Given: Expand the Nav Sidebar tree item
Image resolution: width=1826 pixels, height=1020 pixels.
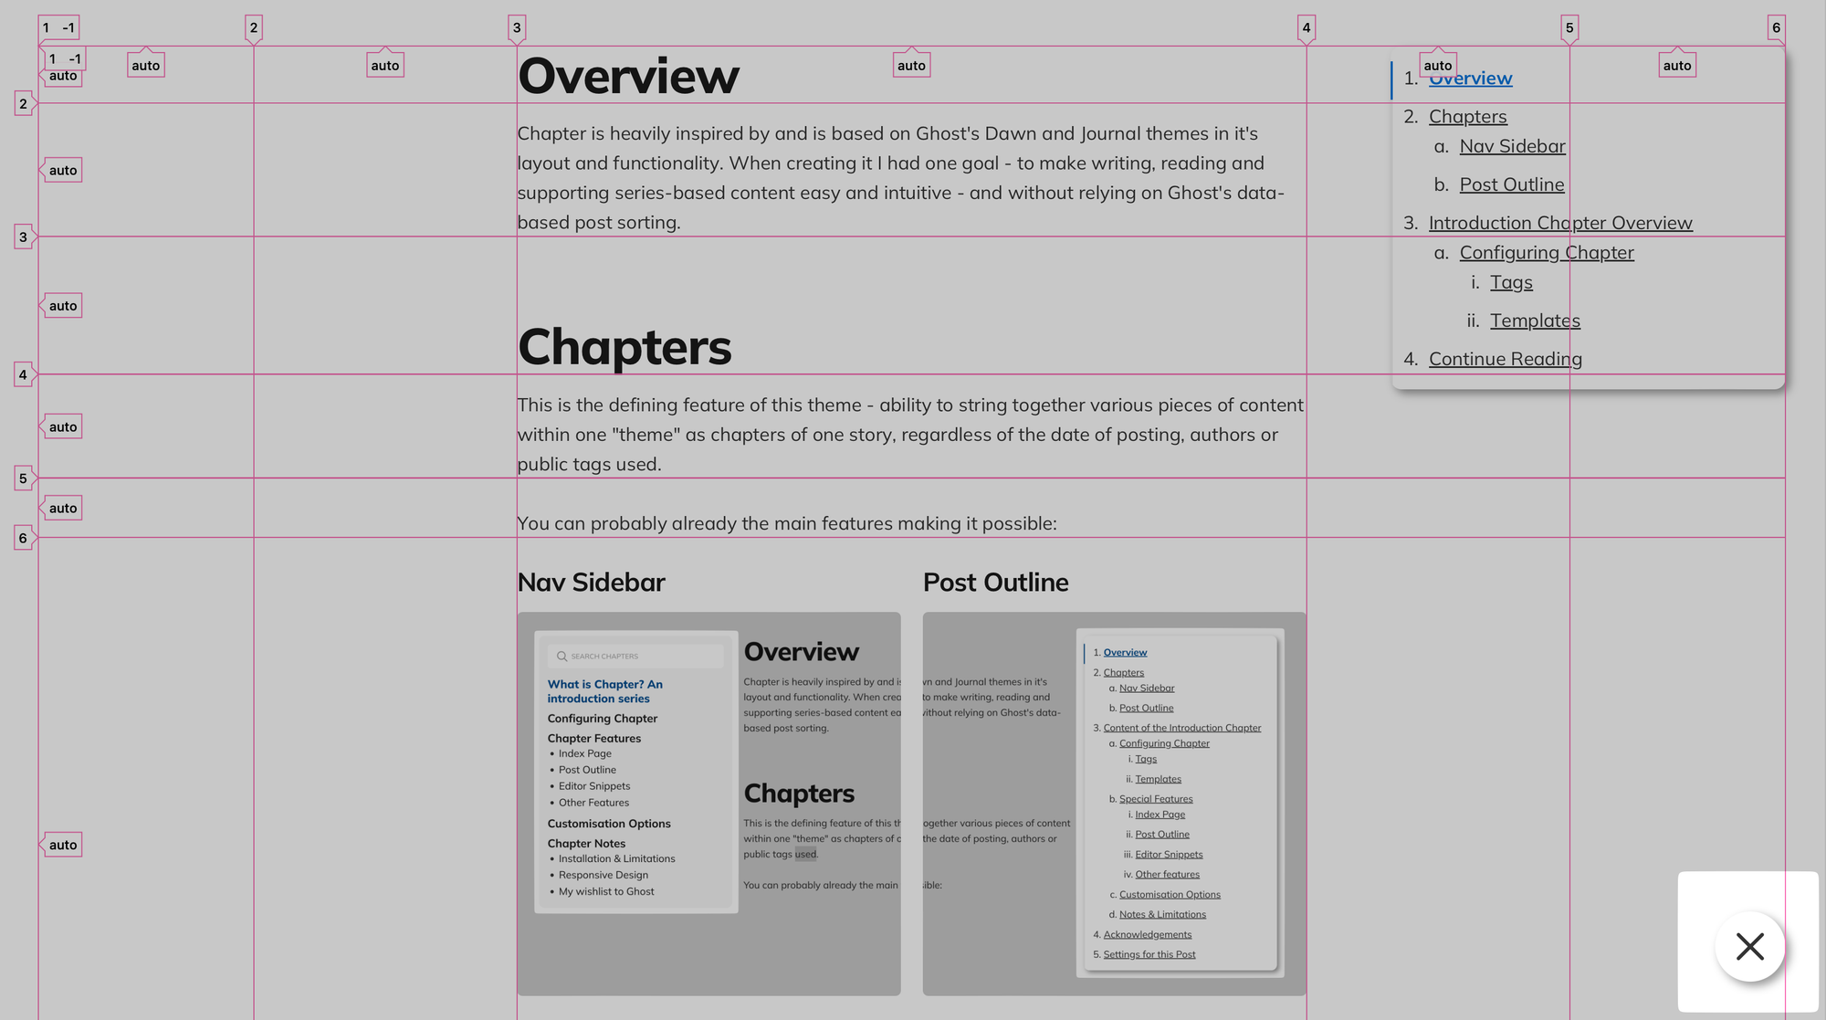Looking at the screenshot, I should 1511,145.
